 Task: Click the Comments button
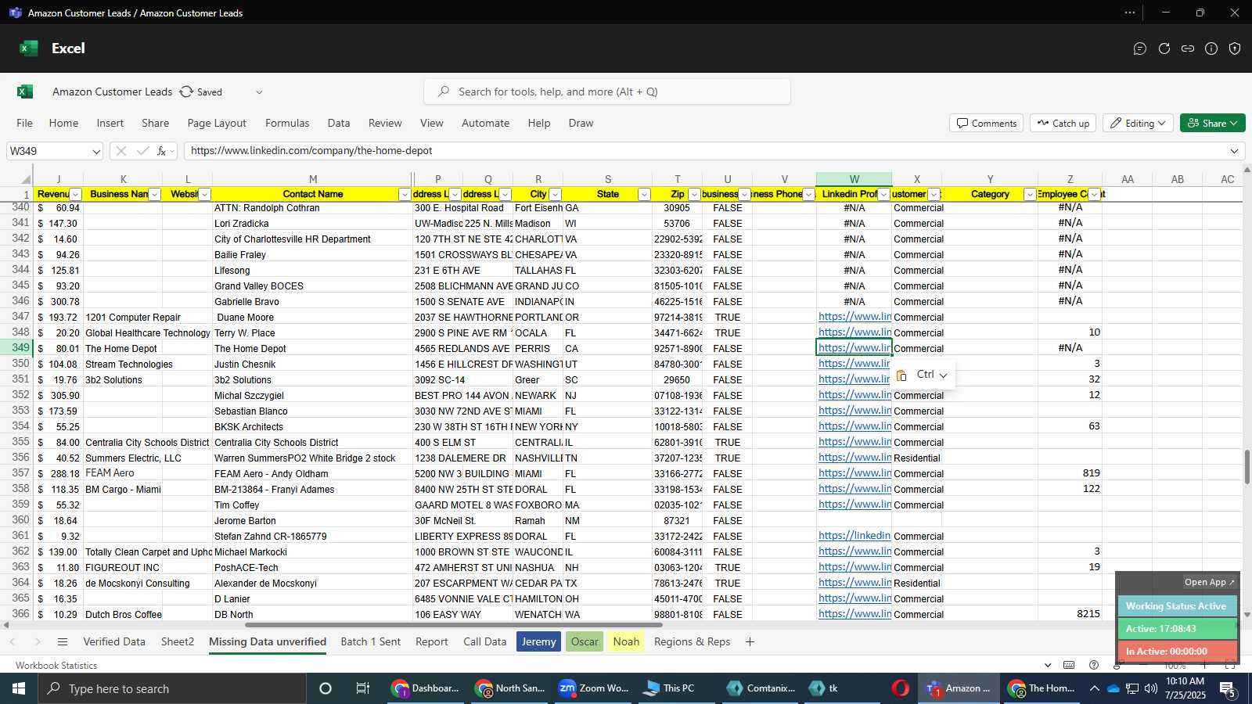coord(987,124)
